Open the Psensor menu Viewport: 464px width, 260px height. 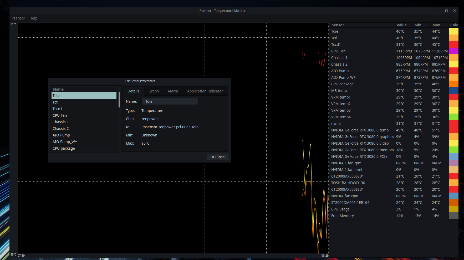(18, 18)
